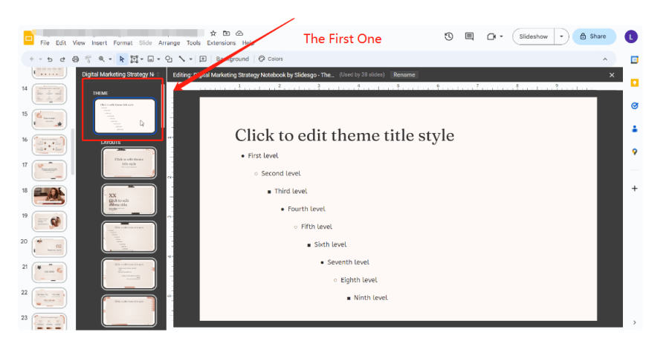Image resolution: width=669 pixels, height=364 pixels.
Task: Open the Edit menu
Action: [x=61, y=43]
